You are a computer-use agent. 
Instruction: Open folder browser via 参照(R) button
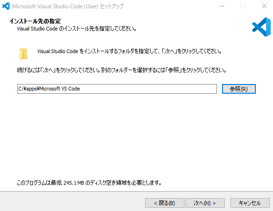tap(239, 89)
